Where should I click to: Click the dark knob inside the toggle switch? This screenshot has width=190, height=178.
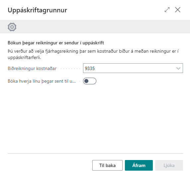pos(86,81)
